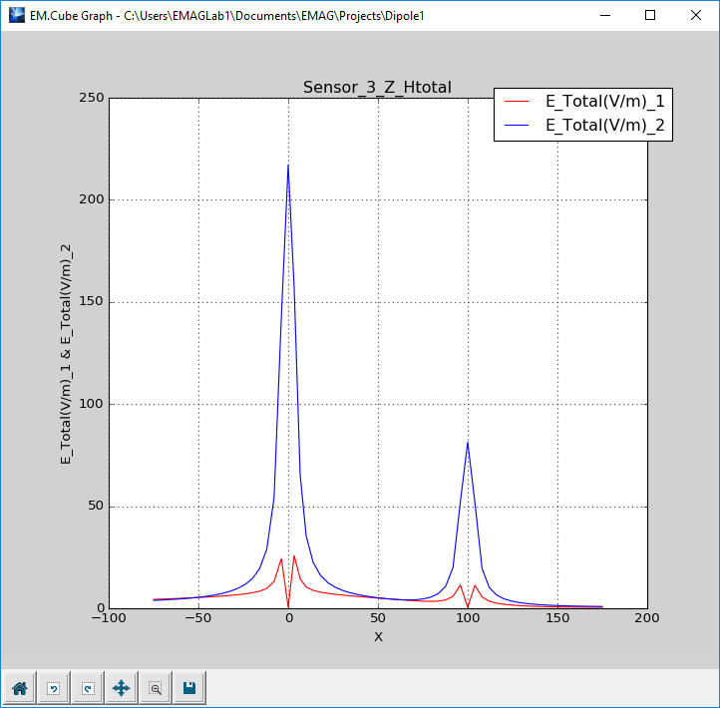The height and width of the screenshot is (708, 720).
Task: Enable the zoom to rectangle tool
Action: [155, 688]
